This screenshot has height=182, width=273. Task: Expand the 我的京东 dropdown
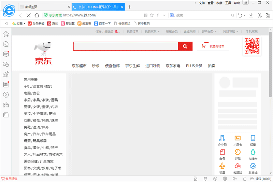pyautogui.click(x=152, y=31)
